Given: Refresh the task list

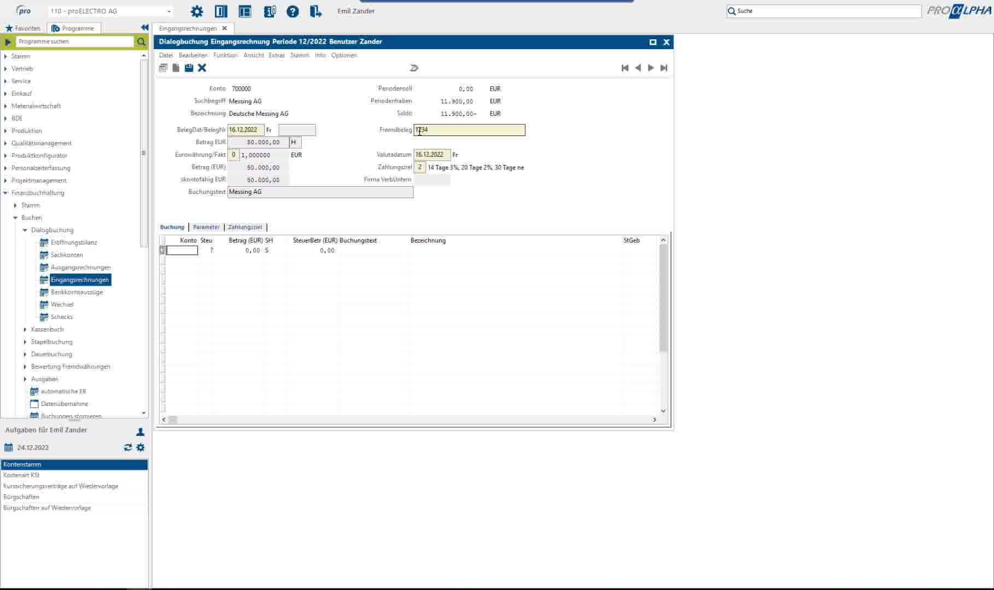Looking at the screenshot, I should coord(128,447).
